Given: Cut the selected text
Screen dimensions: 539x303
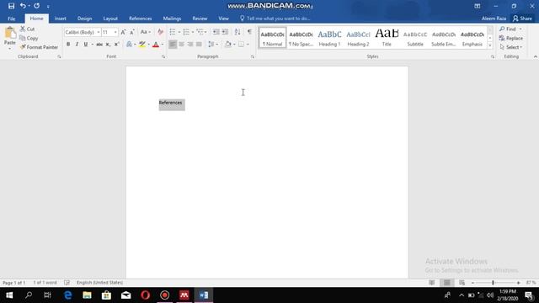Looking at the screenshot, I should click(28, 29).
